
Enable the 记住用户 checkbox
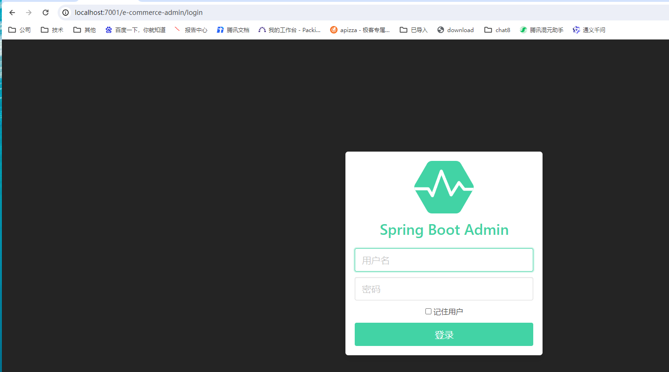(428, 311)
